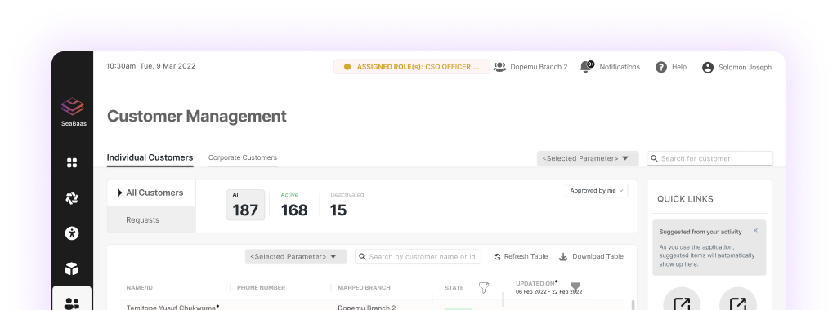Image resolution: width=837 pixels, height=310 pixels.
Task: Click the Help question mark icon
Action: 660,67
